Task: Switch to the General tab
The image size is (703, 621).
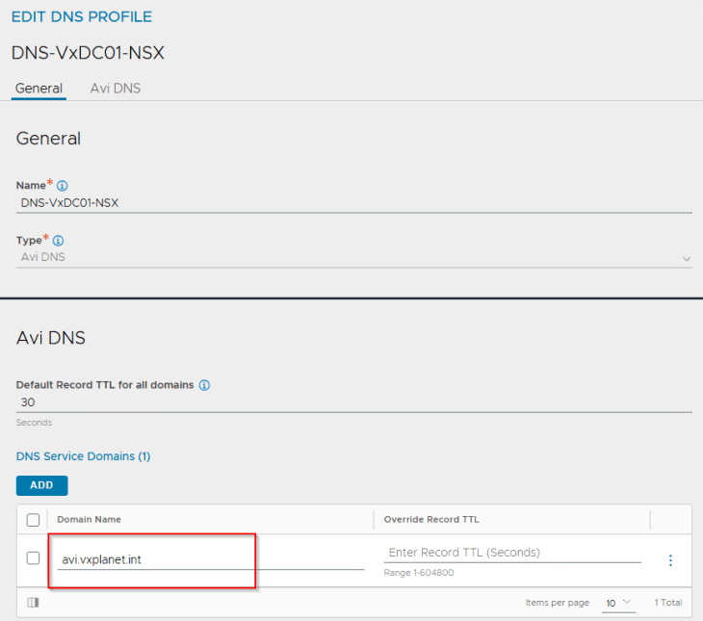Action: [x=39, y=89]
